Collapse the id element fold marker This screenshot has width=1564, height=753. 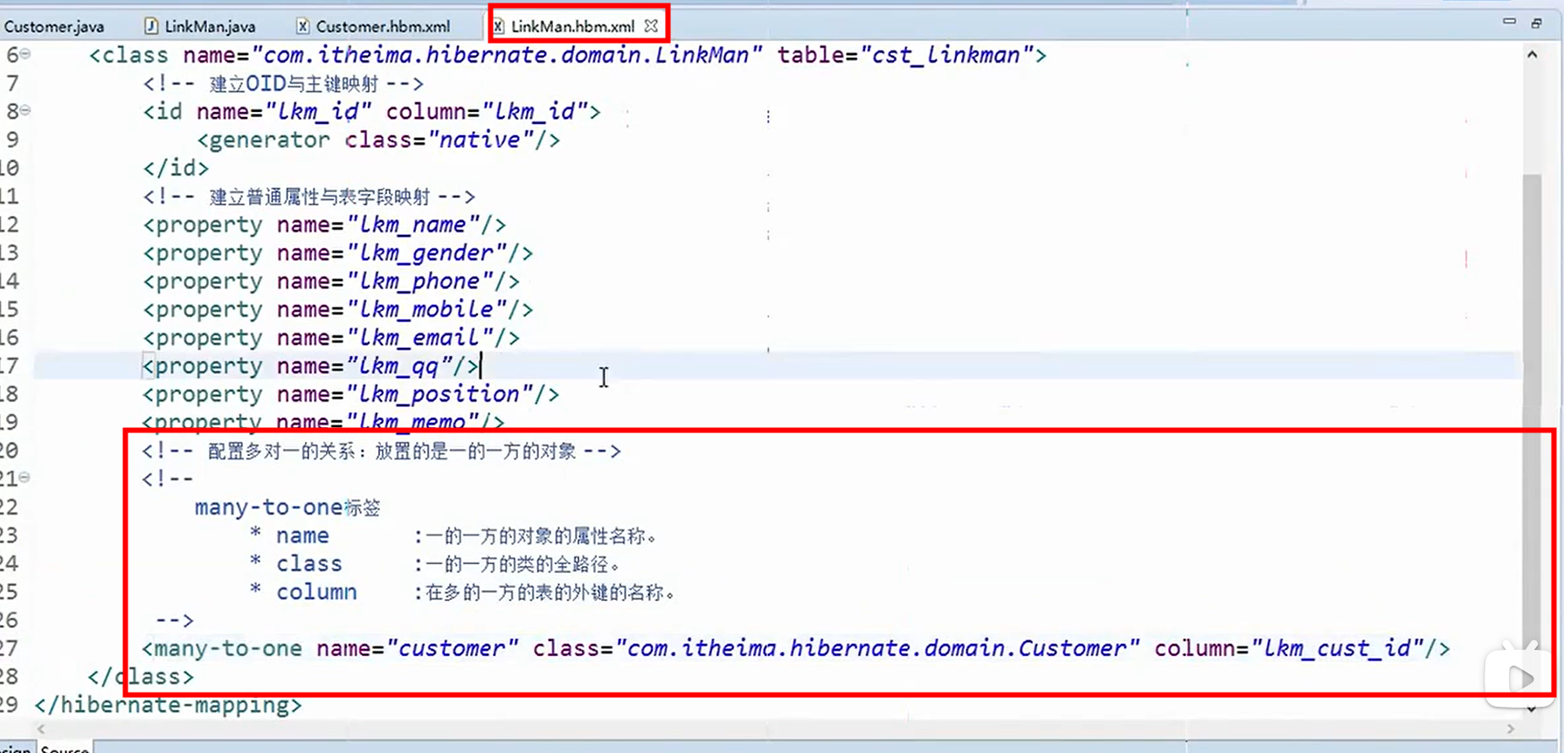coord(25,110)
